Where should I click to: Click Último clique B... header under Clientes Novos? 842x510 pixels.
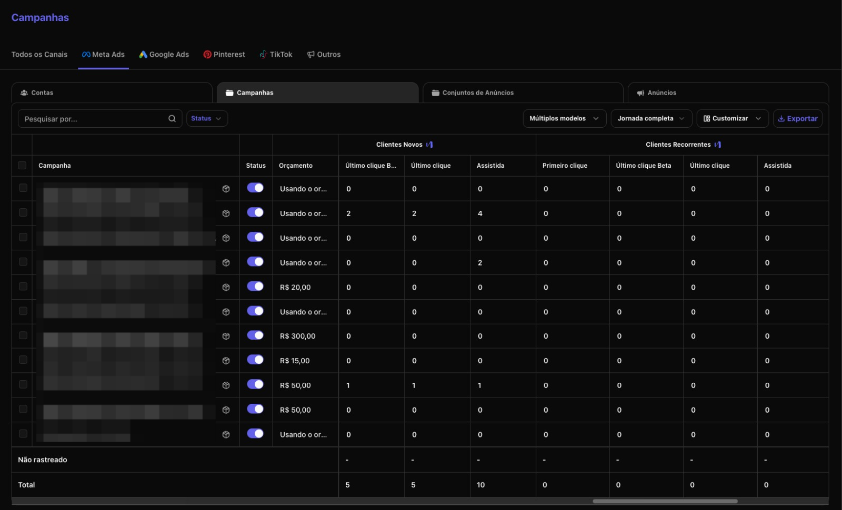[x=370, y=166]
